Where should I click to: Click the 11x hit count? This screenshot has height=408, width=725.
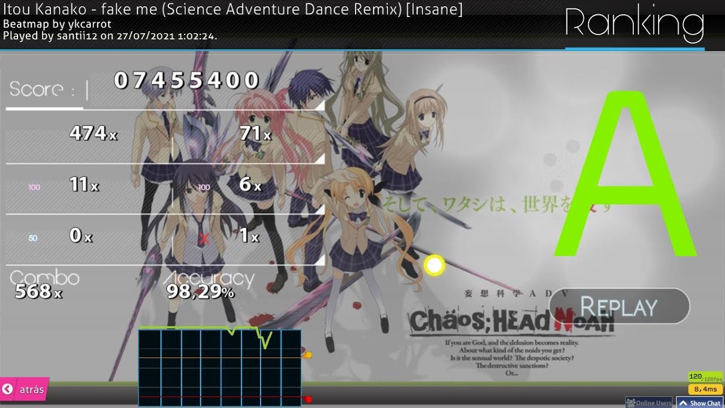coord(84,184)
